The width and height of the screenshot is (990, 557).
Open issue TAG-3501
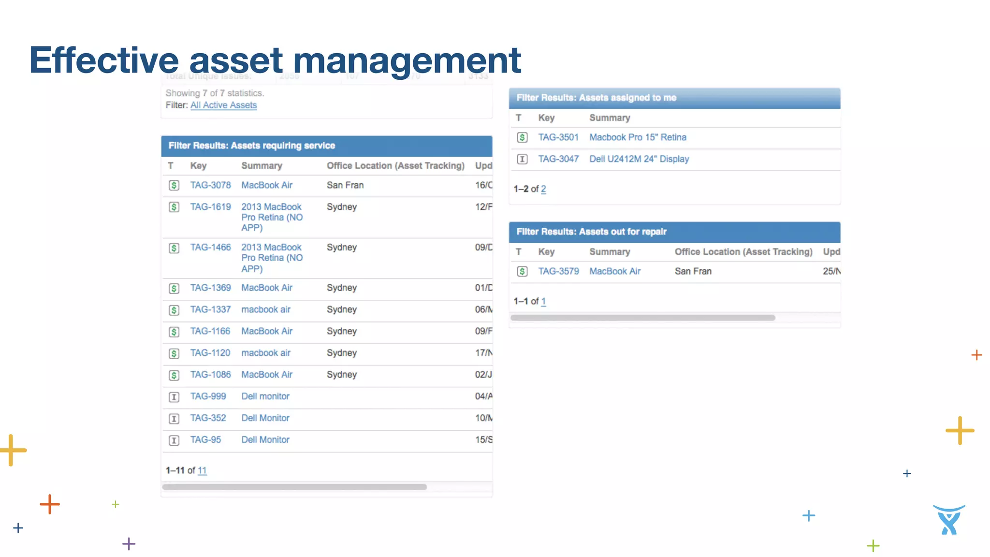(558, 137)
